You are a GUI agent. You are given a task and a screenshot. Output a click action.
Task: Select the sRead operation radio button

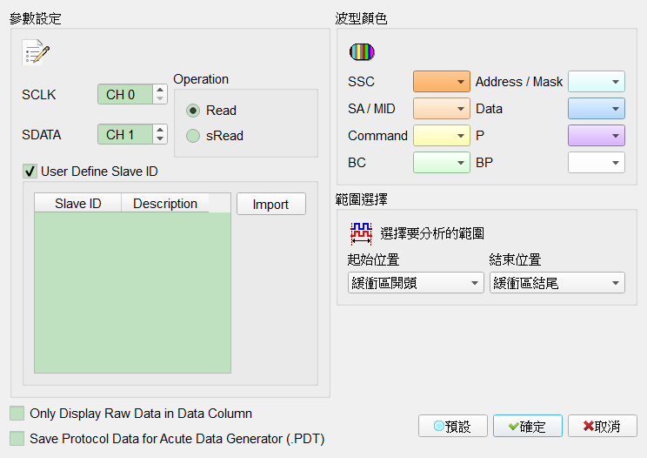pyautogui.click(x=193, y=136)
